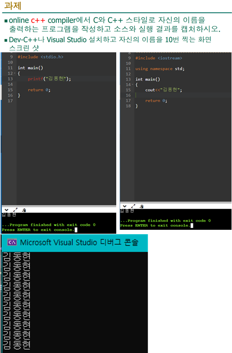Click '#include <stdio.h>' in the left editor
Image resolution: width=232 pixels, height=353 pixels.
41,57
